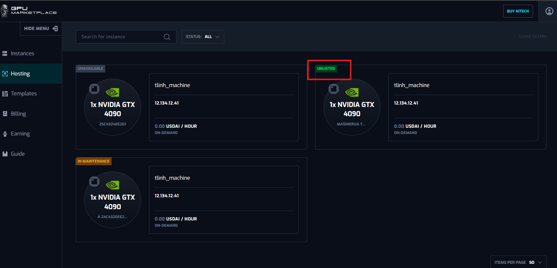Open the Hosting menu item
Image resolution: width=557 pixels, height=268 pixels.
pos(20,74)
